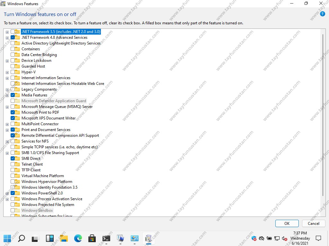
Task: Select the Windows Features taskbar icon
Action: pos(148,238)
